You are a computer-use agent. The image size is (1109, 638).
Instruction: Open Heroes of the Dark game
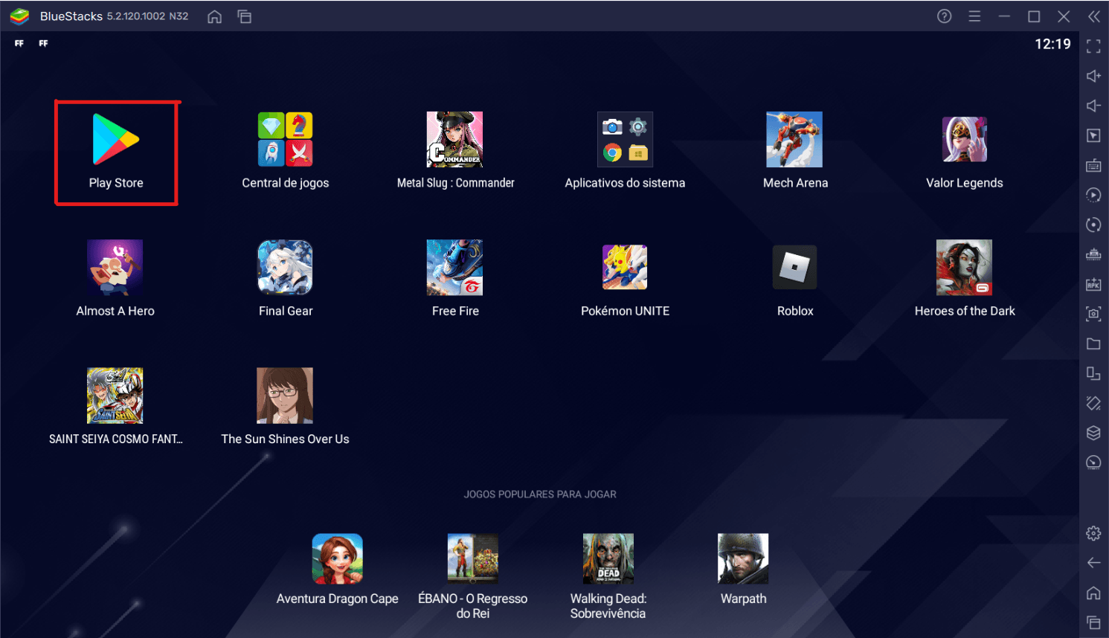(x=965, y=268)
